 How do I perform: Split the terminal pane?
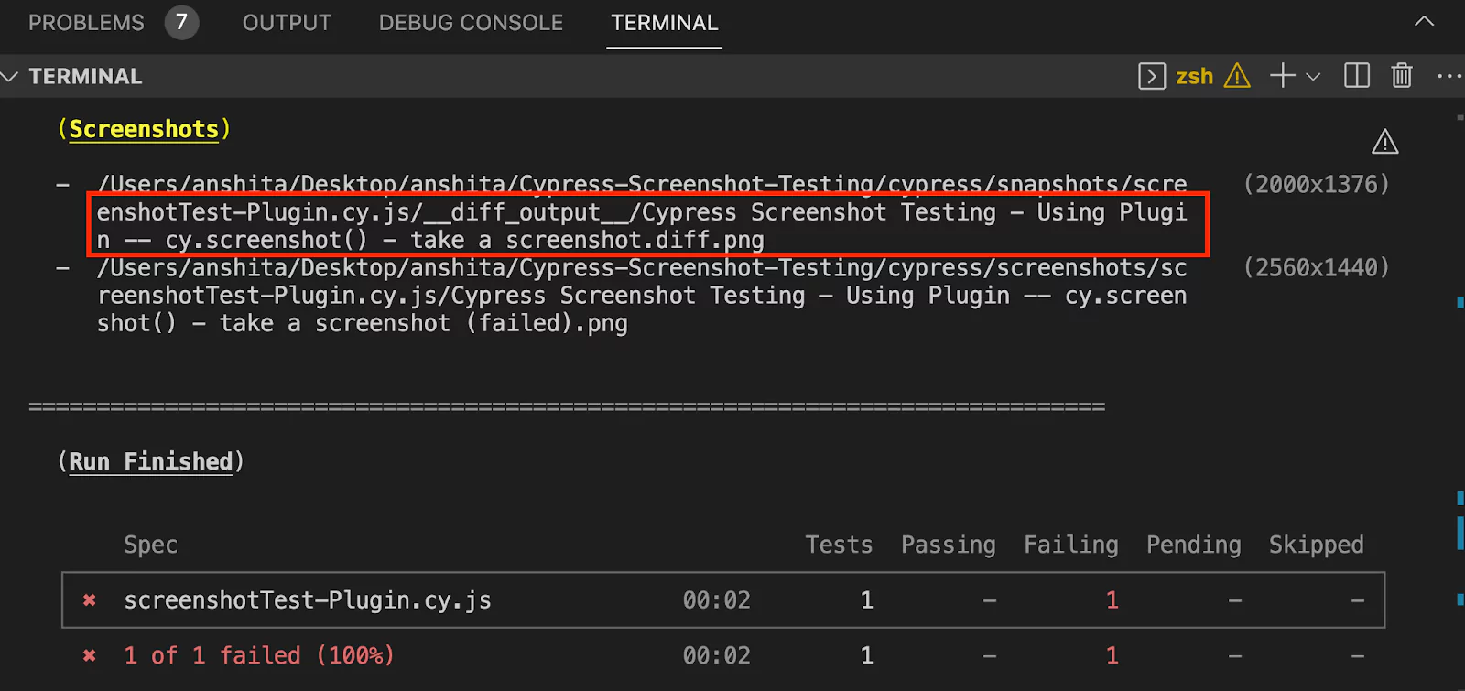[1356, 76]
